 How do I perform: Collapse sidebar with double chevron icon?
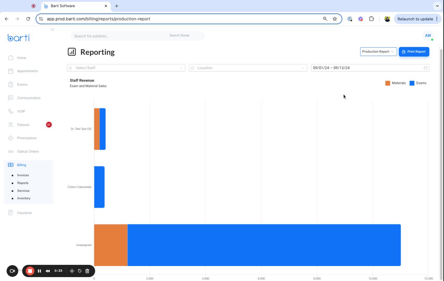(52, 29)
